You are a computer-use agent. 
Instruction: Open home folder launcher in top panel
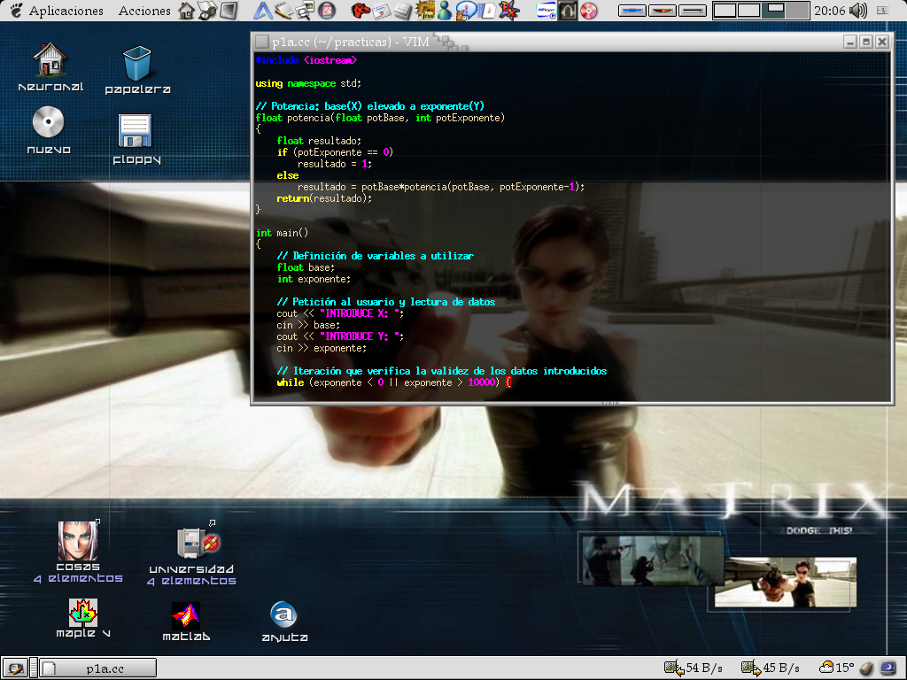click(x=186, y=11)
